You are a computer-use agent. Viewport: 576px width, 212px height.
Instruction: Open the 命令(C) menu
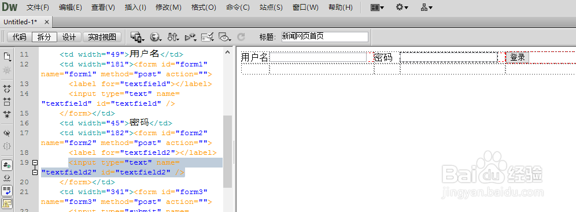(238, 8)
